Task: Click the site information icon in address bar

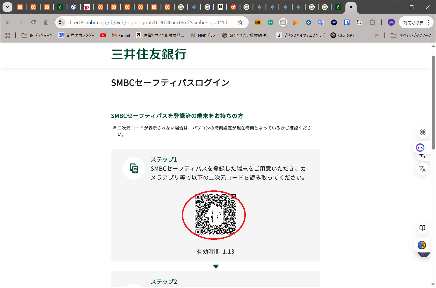Action: point(61,23)
